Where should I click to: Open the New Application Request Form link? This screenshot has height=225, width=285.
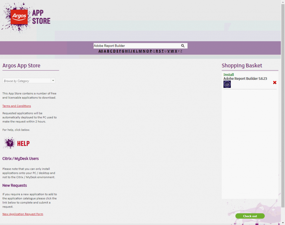coord(23,214)
